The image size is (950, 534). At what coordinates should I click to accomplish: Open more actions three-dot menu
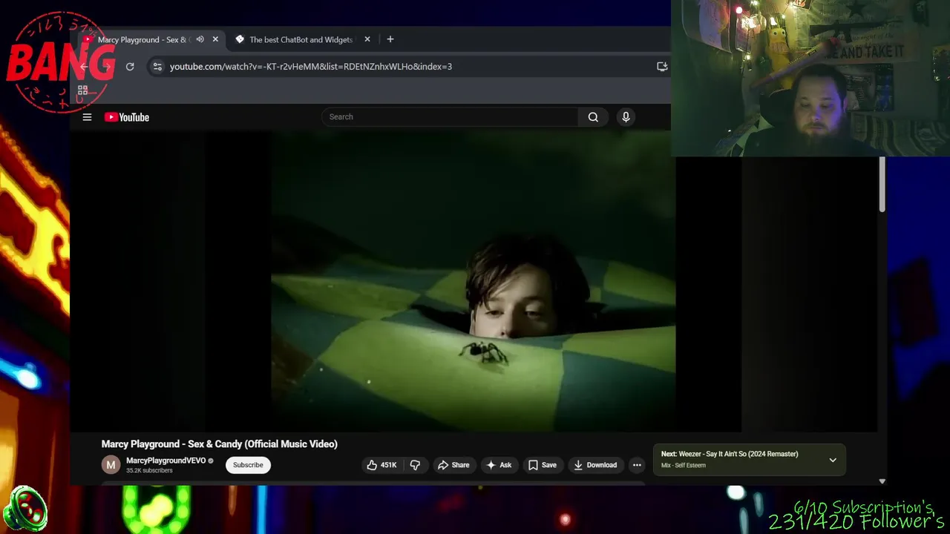(637, 465)
